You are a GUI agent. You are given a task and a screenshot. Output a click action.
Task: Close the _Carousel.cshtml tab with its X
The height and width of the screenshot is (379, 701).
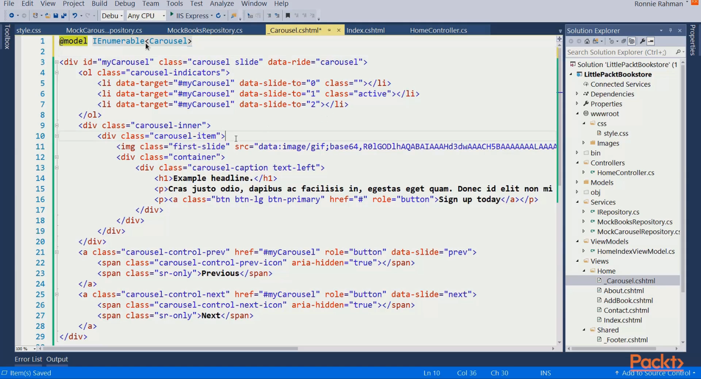339,30
